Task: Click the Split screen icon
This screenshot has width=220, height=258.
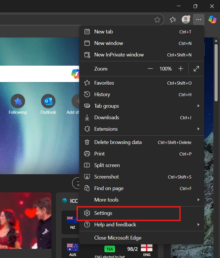Action: [87, 165]
